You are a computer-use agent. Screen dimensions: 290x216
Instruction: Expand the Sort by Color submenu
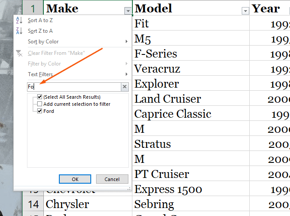[x=126, y=42]
